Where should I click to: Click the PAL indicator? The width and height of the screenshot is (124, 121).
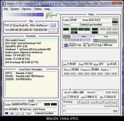point(108,74)
